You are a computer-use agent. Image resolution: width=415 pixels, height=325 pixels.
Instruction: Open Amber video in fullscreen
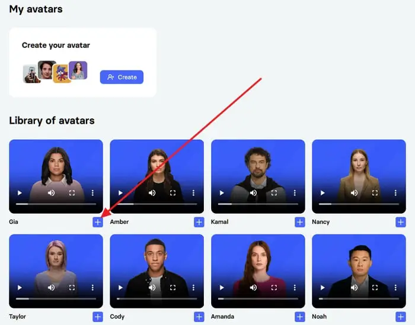point(173,193)
